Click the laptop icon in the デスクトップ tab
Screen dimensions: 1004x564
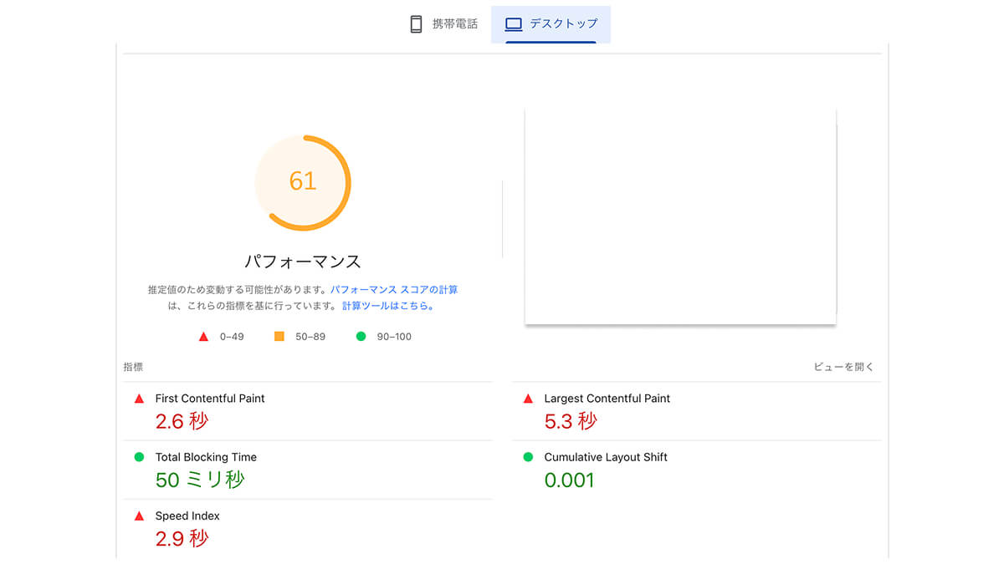click(514, 24)
